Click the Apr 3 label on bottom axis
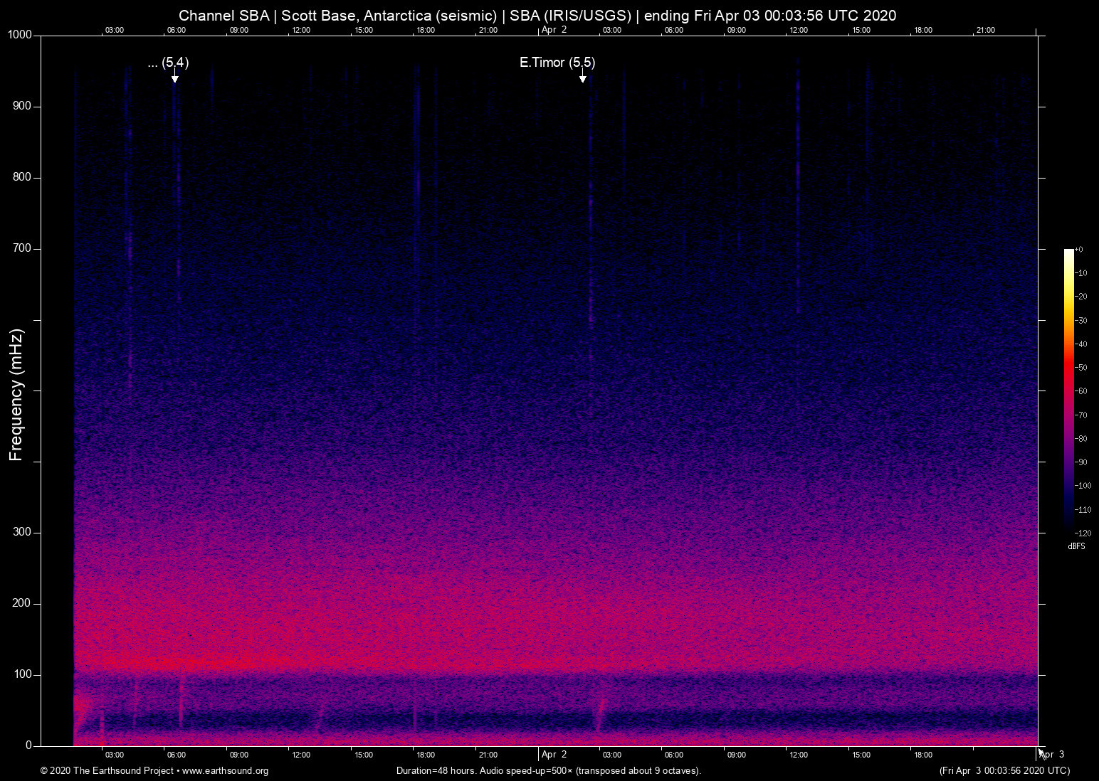 point(1051,755)
